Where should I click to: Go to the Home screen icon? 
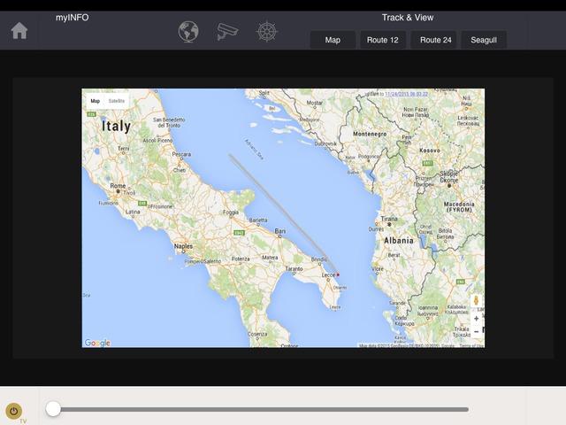click(x=19, y=31)
